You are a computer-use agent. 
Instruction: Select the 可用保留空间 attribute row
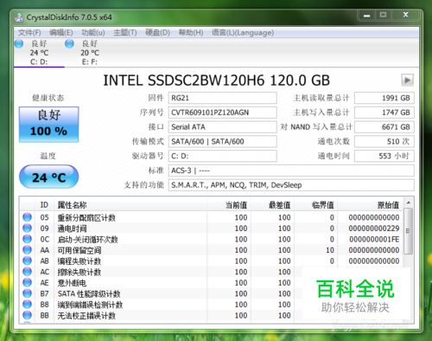(212, 250)
